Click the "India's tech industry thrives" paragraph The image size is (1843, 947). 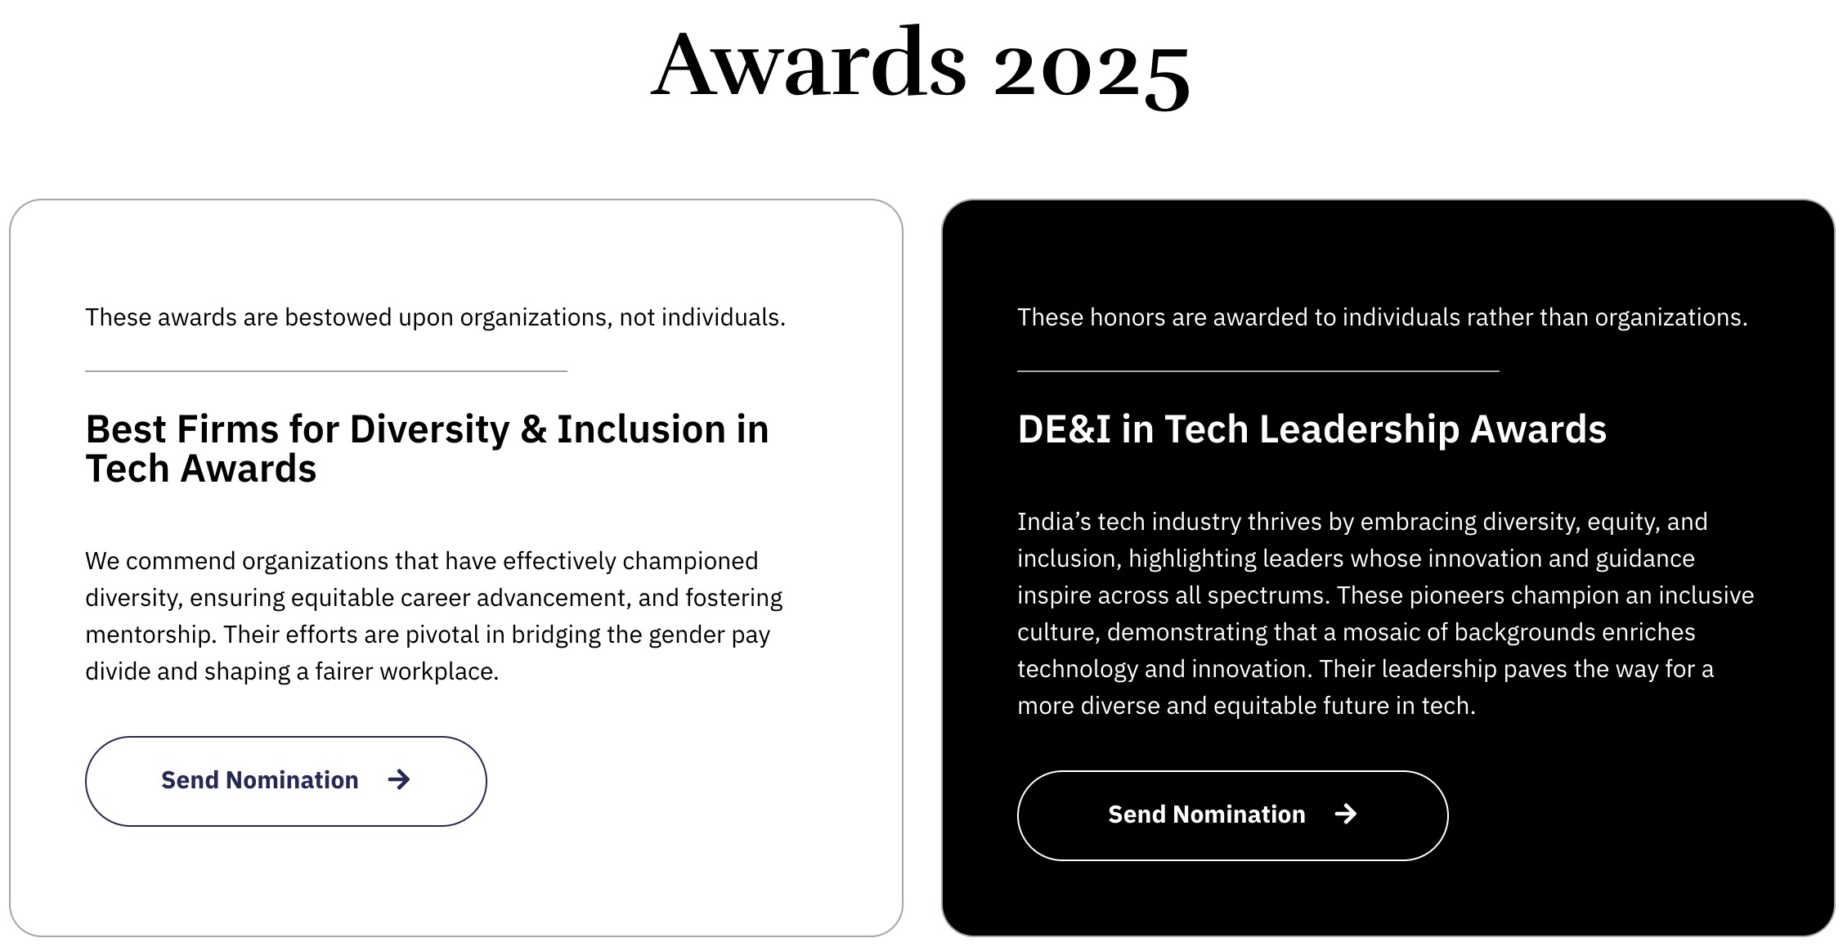tap(1385, 613)
